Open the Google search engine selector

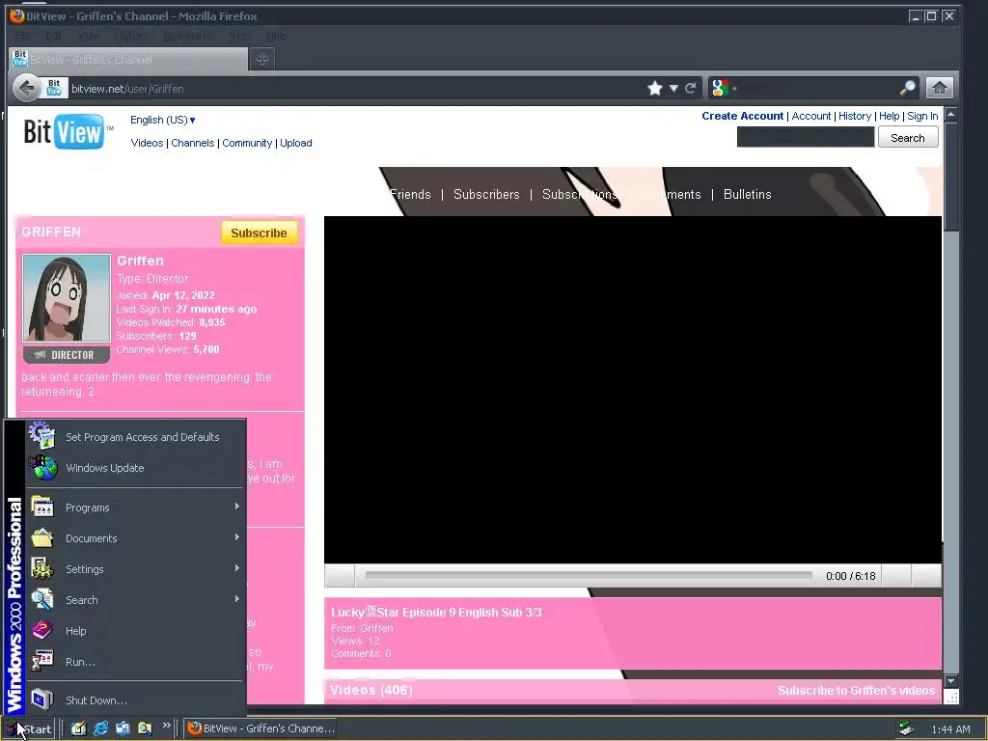(x=722, y=88)
